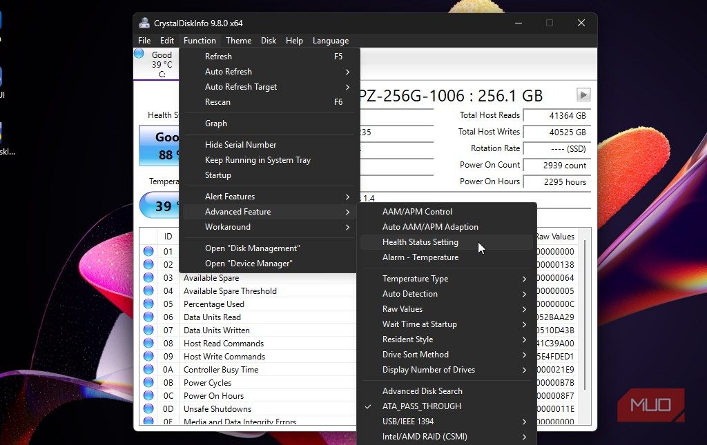Click the attribute list vertical scrollbar
707x445 pixels.
585,315
